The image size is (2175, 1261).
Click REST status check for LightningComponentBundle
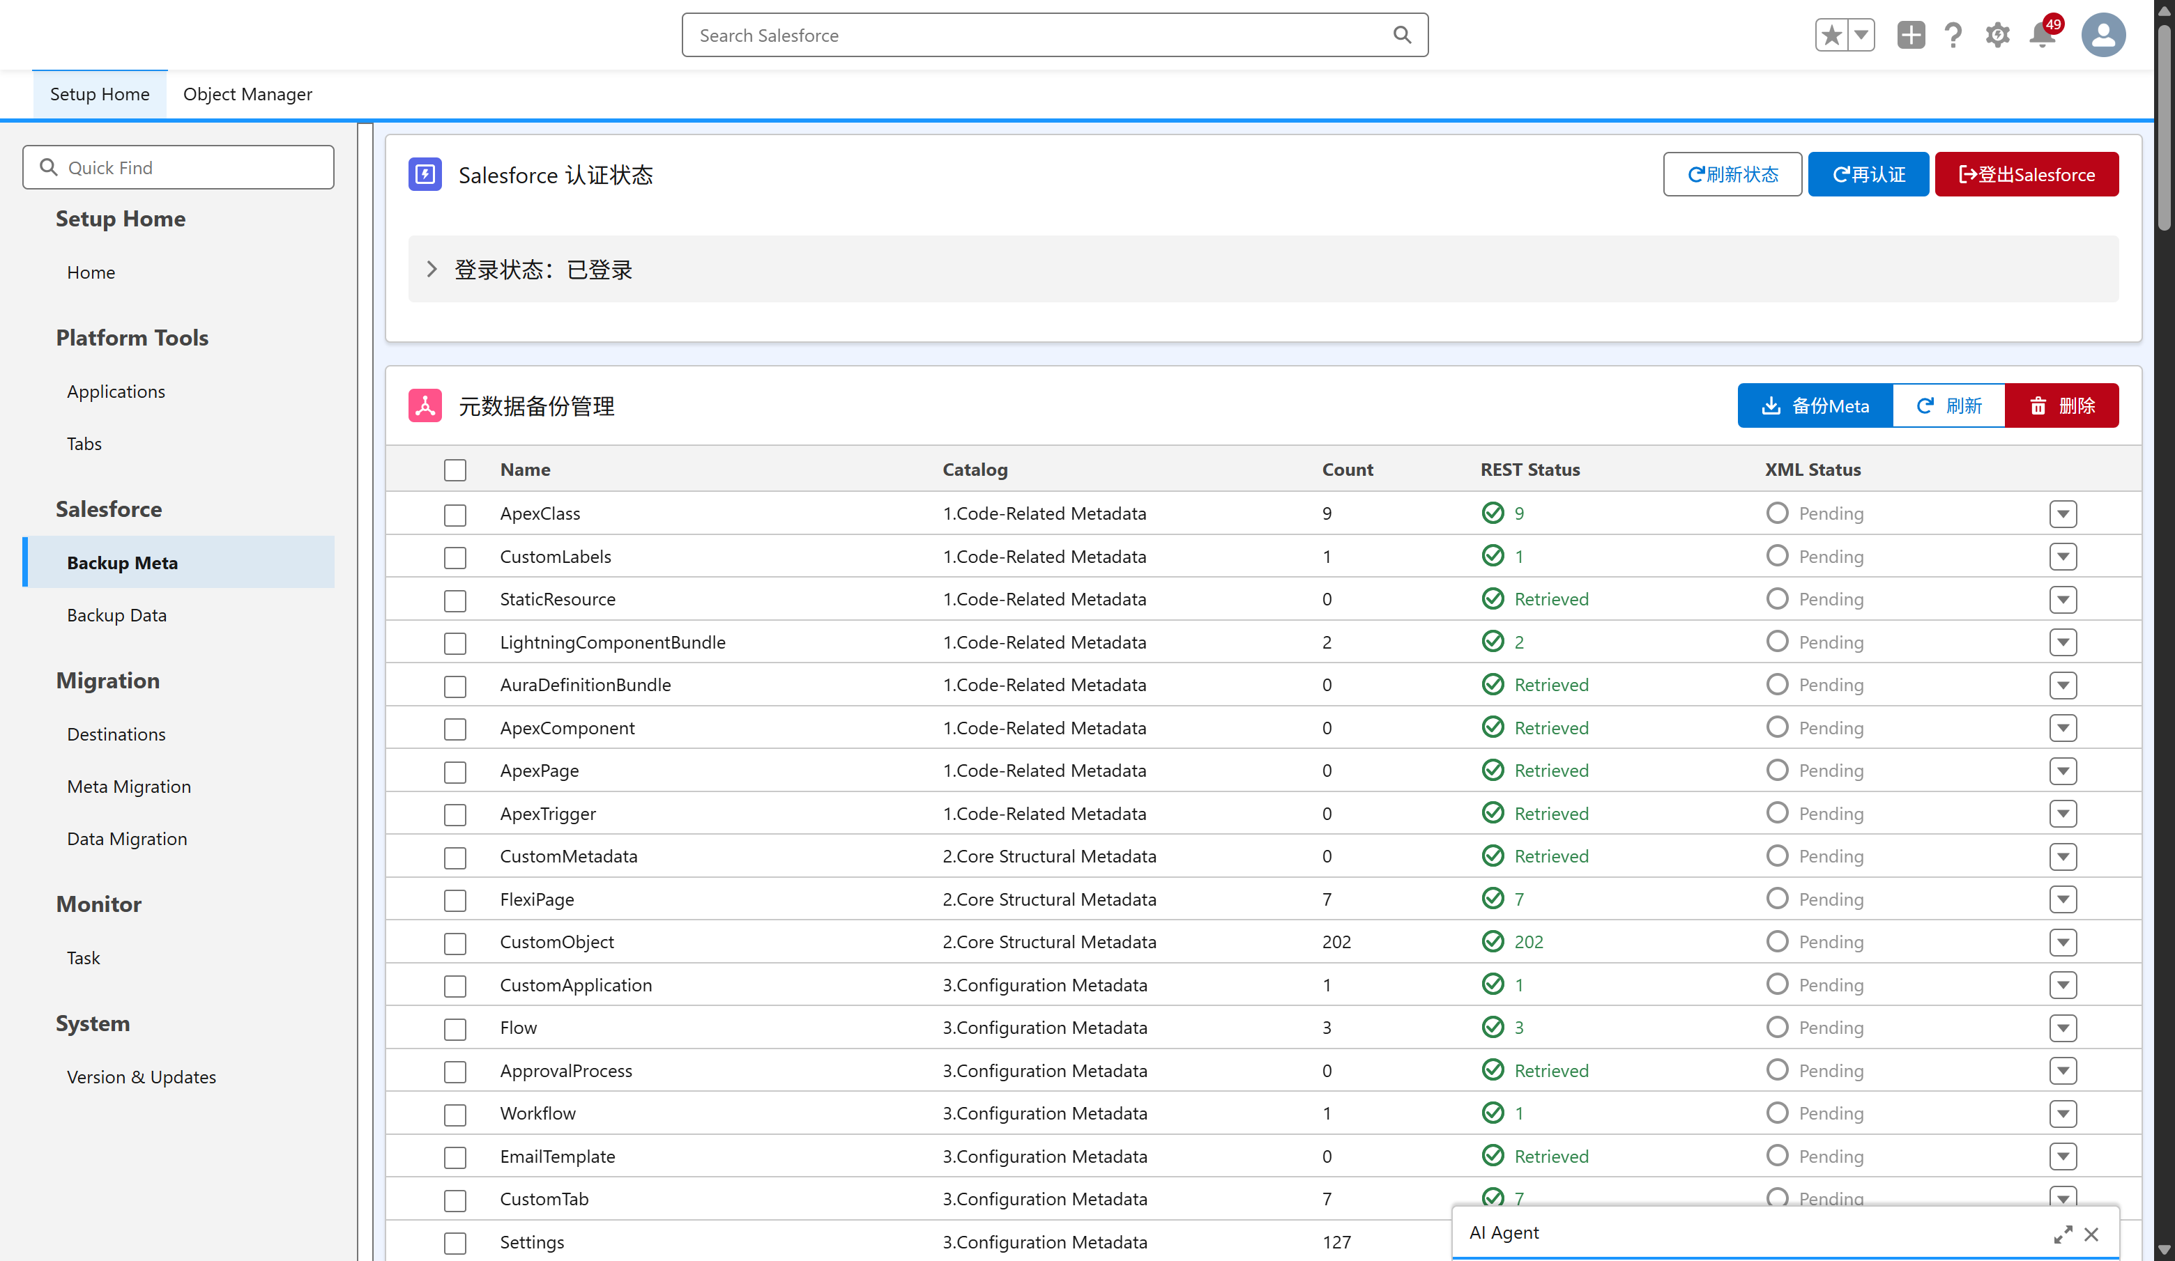pos(1493,642)
